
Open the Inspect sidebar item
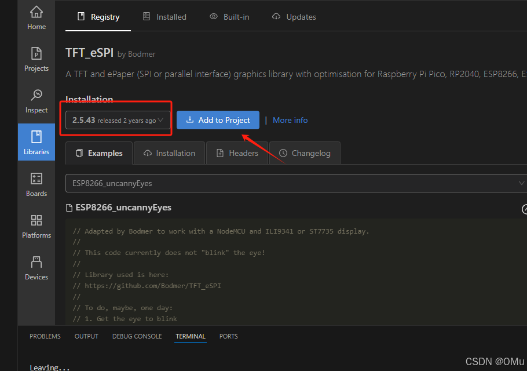(36, 101)
